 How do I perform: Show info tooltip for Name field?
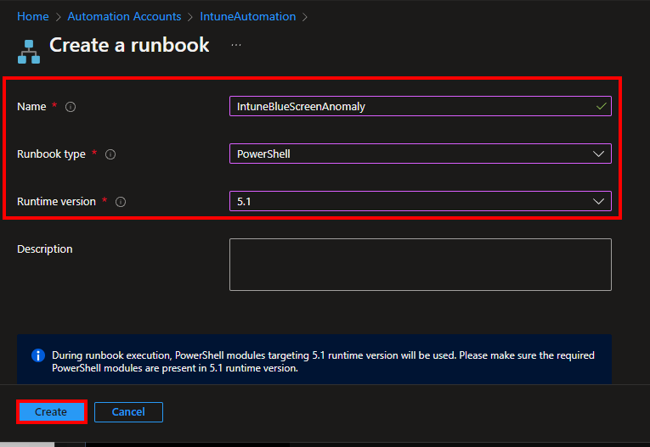pos(71,107)
